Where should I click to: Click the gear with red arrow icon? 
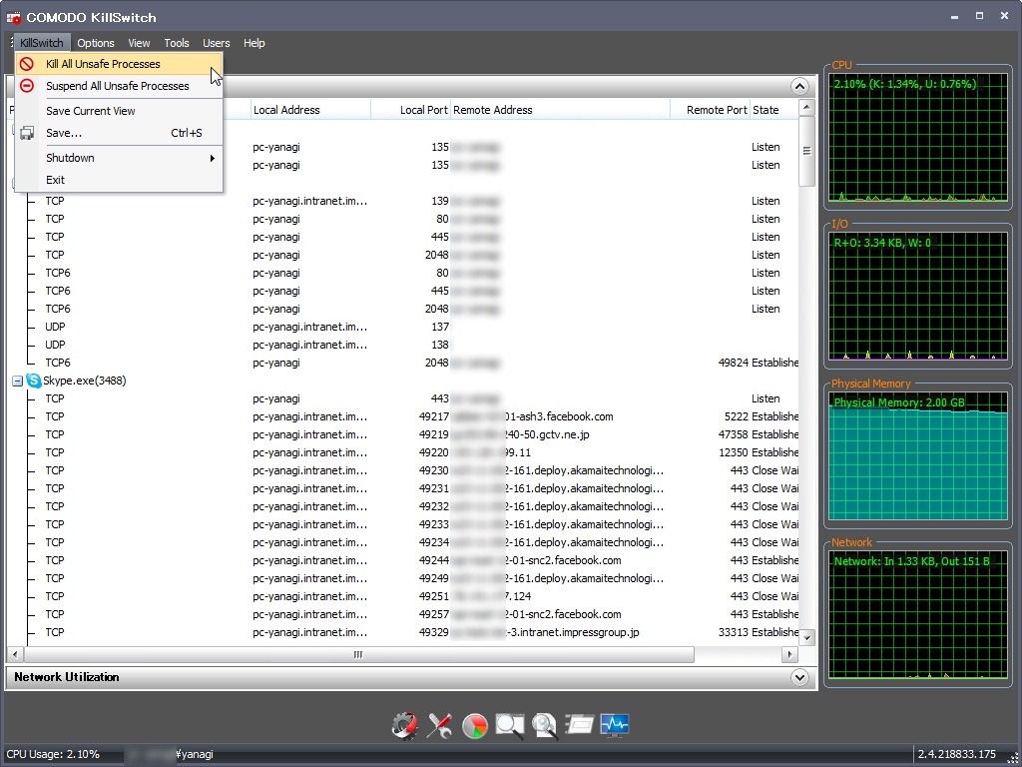405,725
